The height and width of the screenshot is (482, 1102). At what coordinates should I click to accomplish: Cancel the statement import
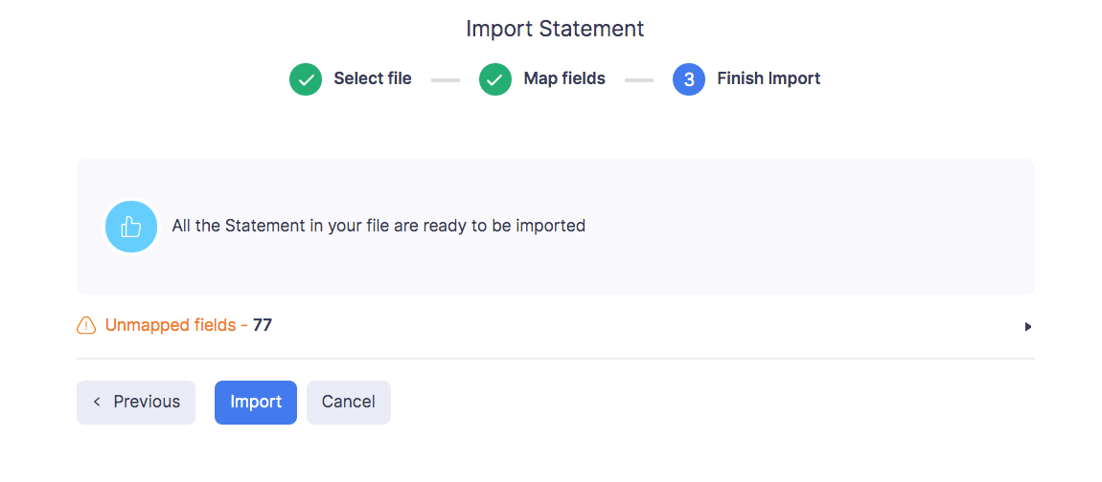click(x=349, y=402)
